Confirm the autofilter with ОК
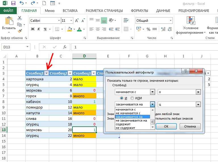The image size is (218, 162). pyautogui.click(x=166, y=126)
